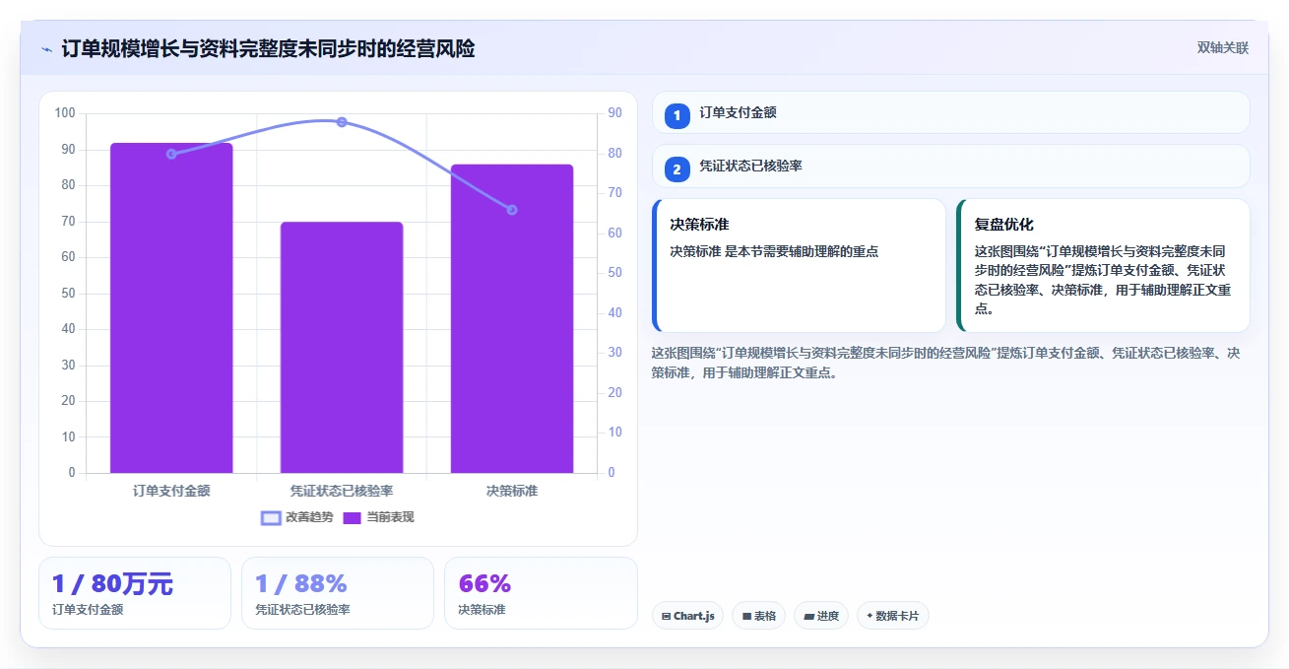Image resolution: width=1289 pixels, height=669 pixels.
Task: Click the purple 决策标准 bar
Action: [512, 319]
